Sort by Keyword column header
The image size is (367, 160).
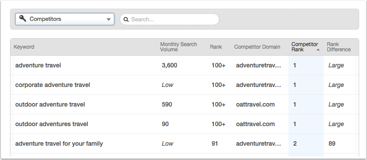click(24, 47)
